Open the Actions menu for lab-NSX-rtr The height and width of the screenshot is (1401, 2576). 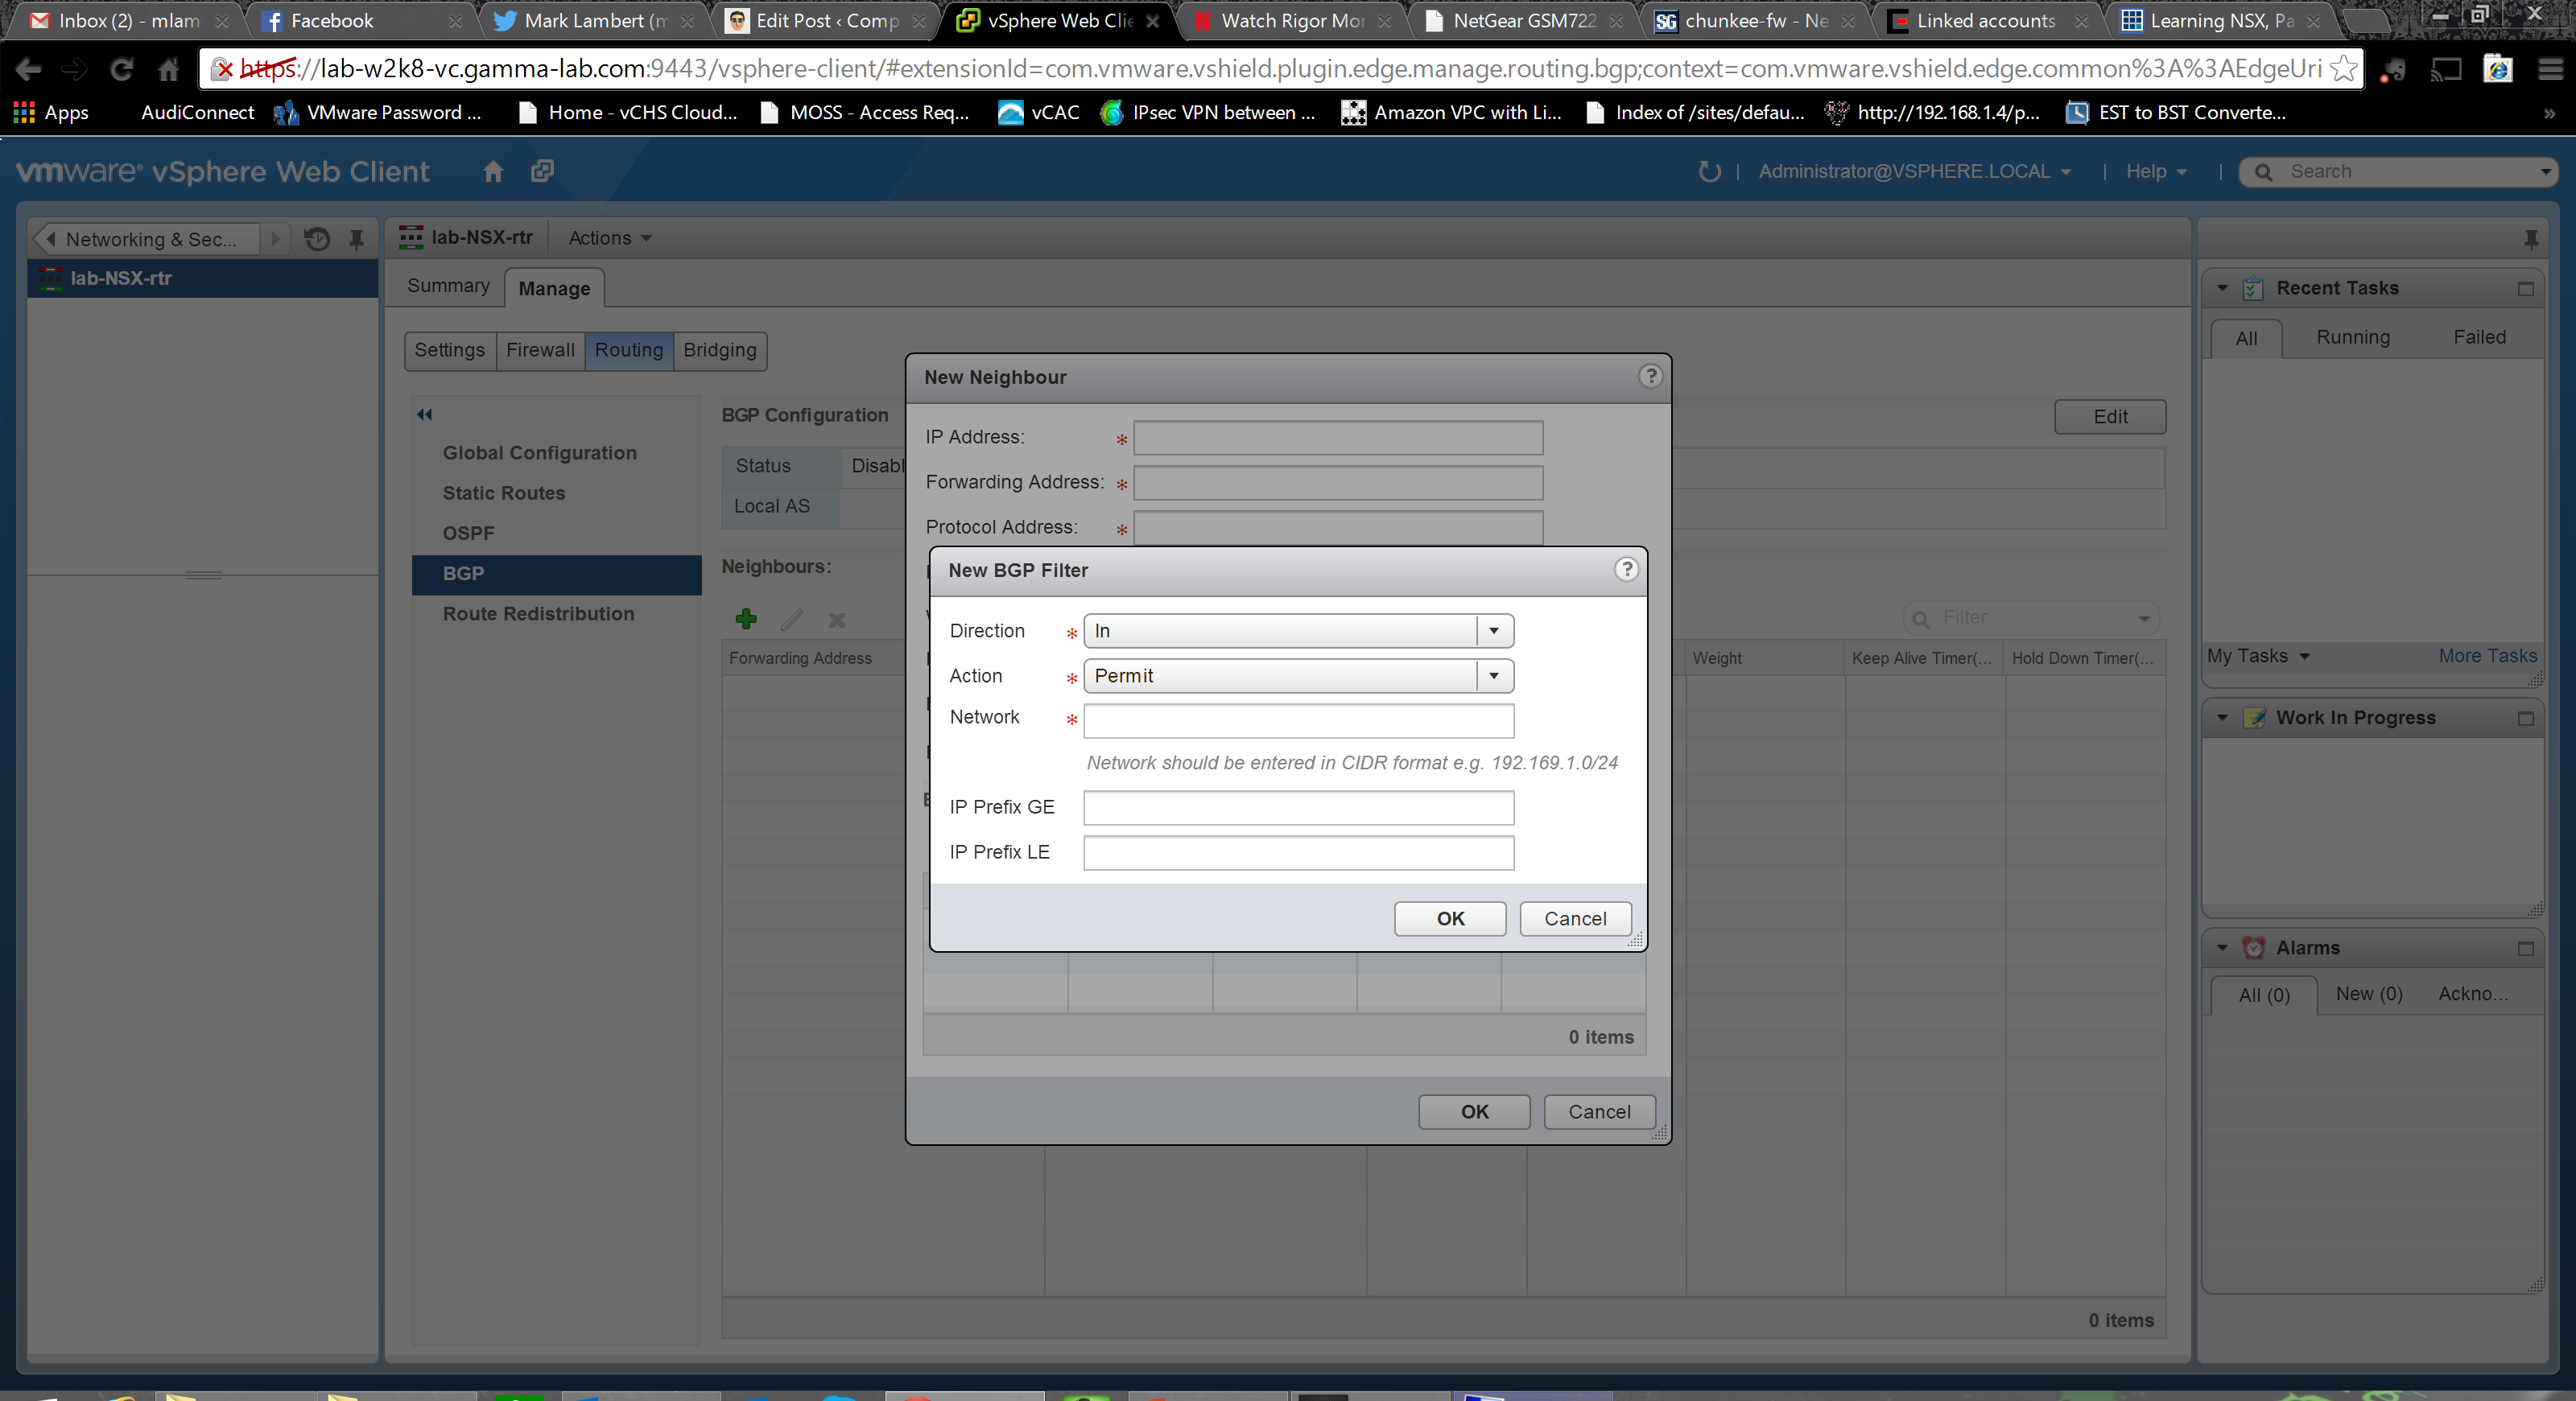[609, 238]
